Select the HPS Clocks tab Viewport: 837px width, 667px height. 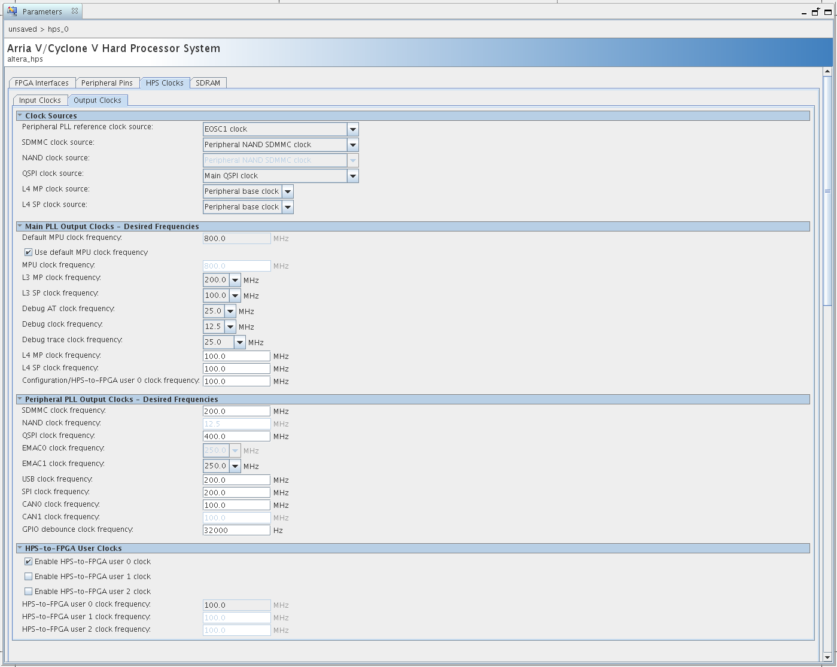(165, 83)
